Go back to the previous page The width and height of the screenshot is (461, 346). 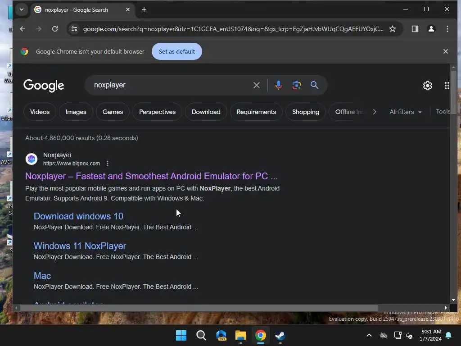point(23,29)
